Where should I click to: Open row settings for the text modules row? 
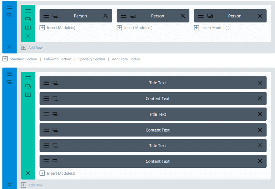tap(28, 78)
